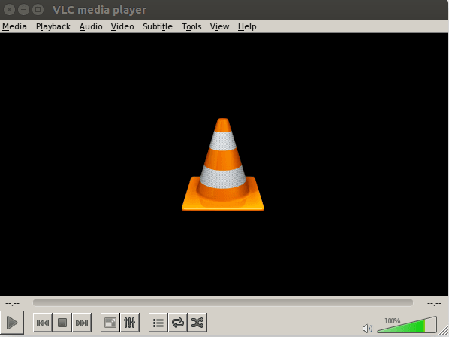Open the Subtitle menu

coord(158,26)
